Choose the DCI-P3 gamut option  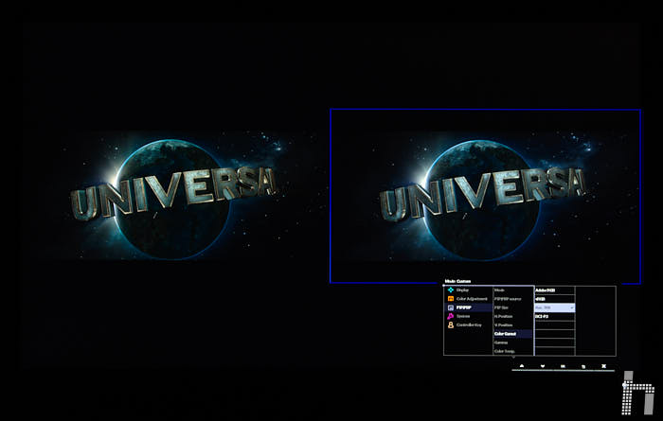coord(554,316)
